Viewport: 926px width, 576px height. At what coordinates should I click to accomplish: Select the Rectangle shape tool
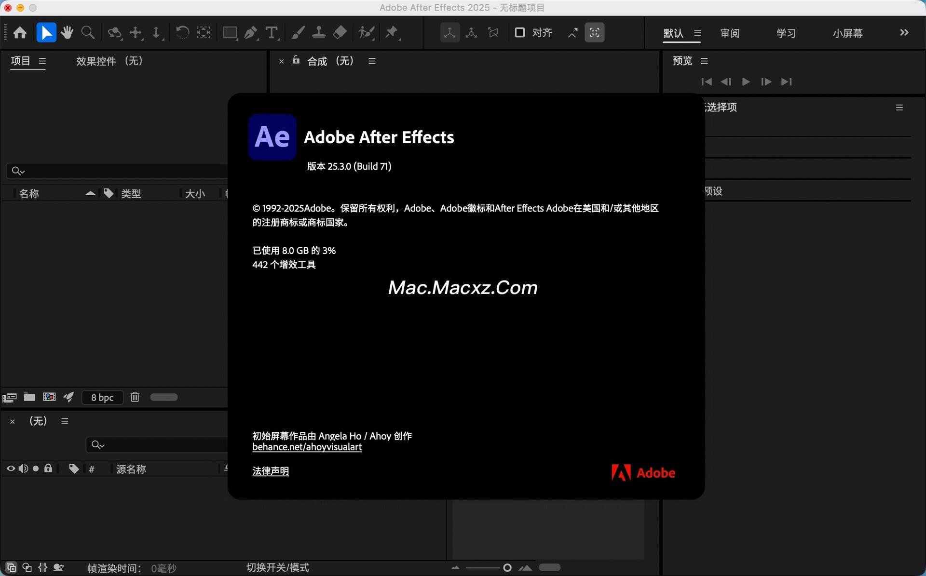click(x=230, y=33)
